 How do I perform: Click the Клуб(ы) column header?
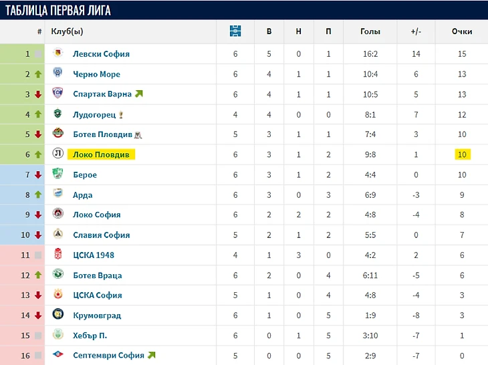(68, 31)
